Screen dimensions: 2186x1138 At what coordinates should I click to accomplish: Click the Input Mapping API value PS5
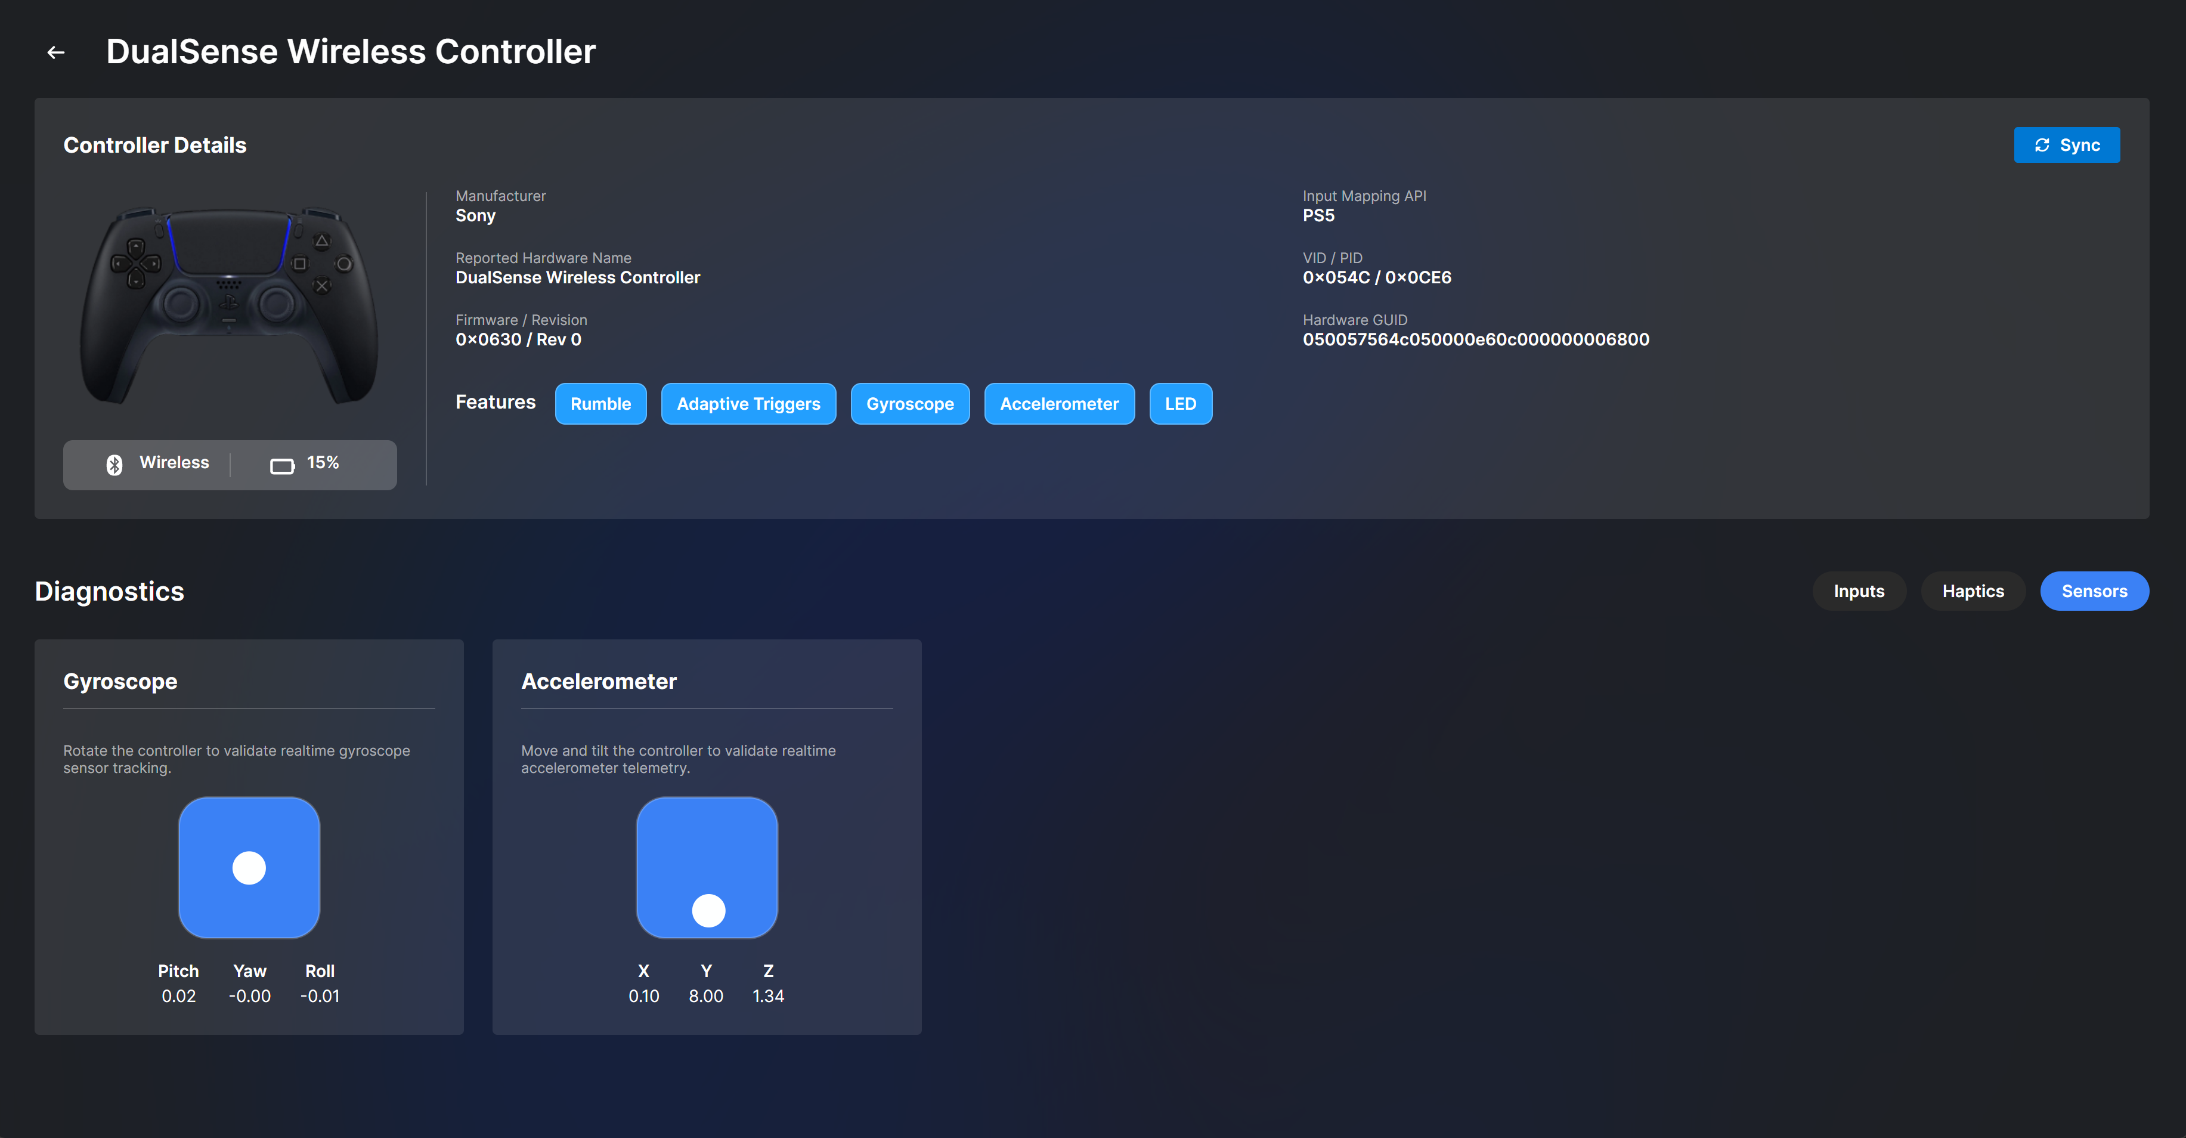[x=1319, y=215]
